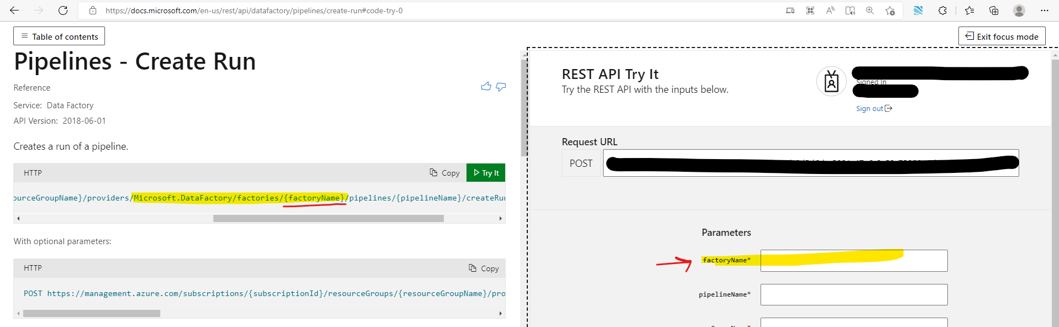Click the green Try It button
This screenshot has width=1059, height=327.
[x=486, y=173]
